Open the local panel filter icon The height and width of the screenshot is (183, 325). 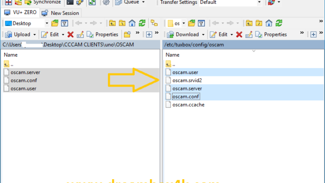tap(64, 23)
